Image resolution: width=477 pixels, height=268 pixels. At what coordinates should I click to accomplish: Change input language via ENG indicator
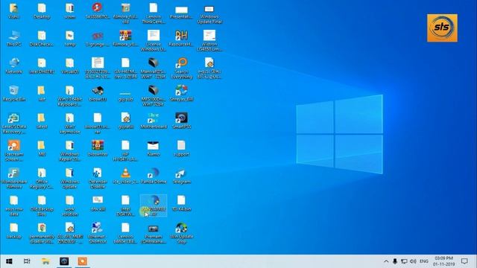[x=424, y=261]
